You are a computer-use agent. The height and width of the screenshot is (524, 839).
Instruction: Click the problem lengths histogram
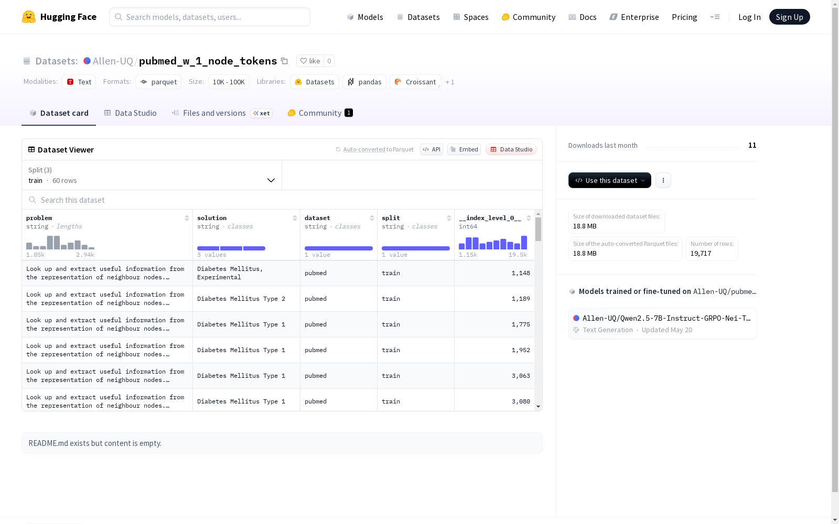[x=60, y=243]
